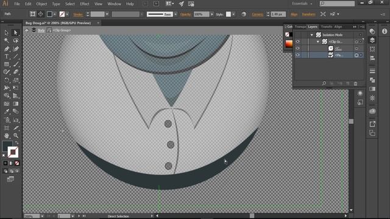This screenshot has height=219, width=390.
Task: Click the color spectrum ramp in Color panel
Action: point(289,44)
